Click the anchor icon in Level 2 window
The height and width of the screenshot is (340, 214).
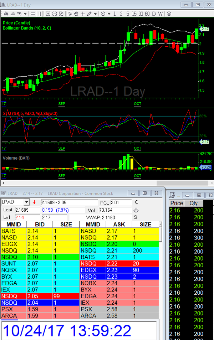(x=136, y=210)
